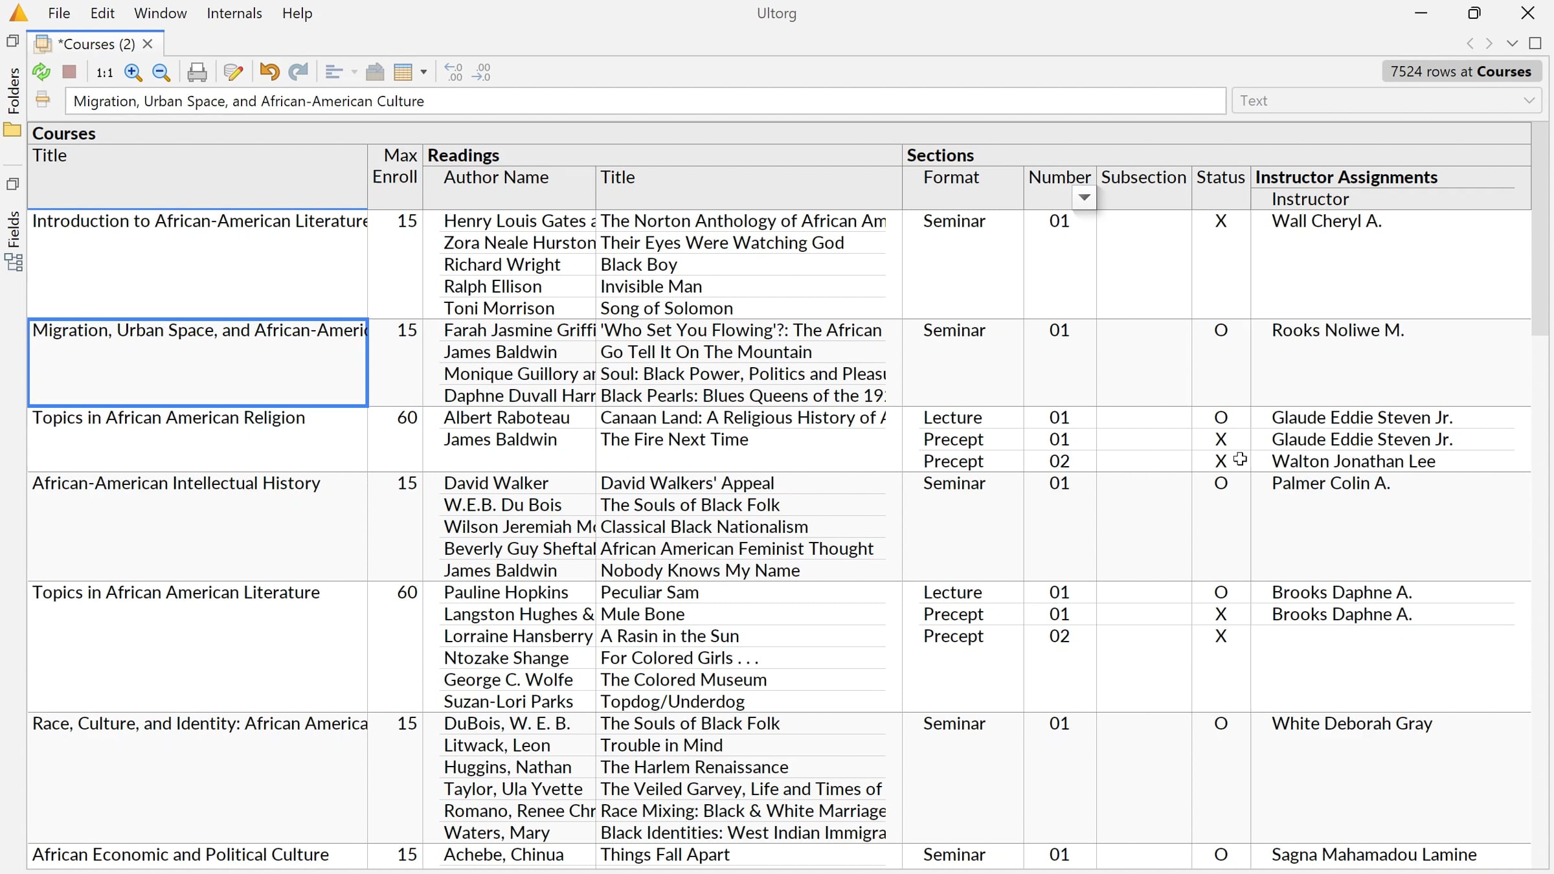
Task: Select 'Introduction to African-American Literature' course cell
Action: tap(197, 263)
